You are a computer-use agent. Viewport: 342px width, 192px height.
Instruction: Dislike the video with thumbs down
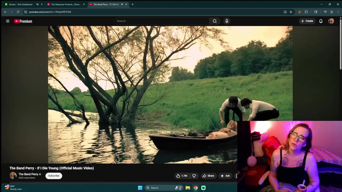pyautogui.click(x=194, y=176)
